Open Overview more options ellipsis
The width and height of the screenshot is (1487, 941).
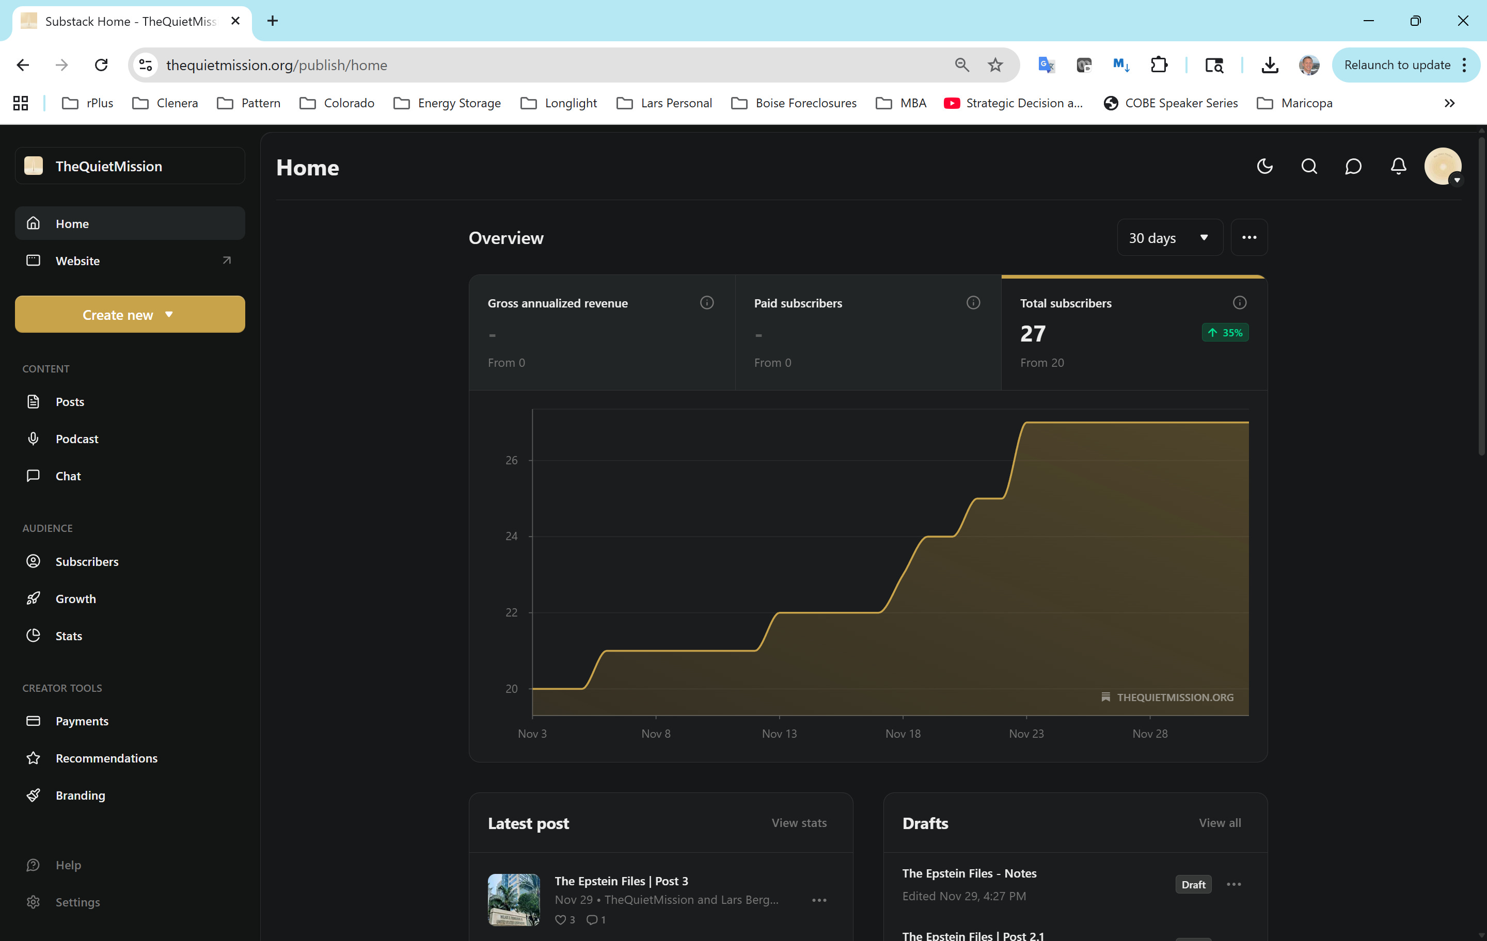(1248, 237)
